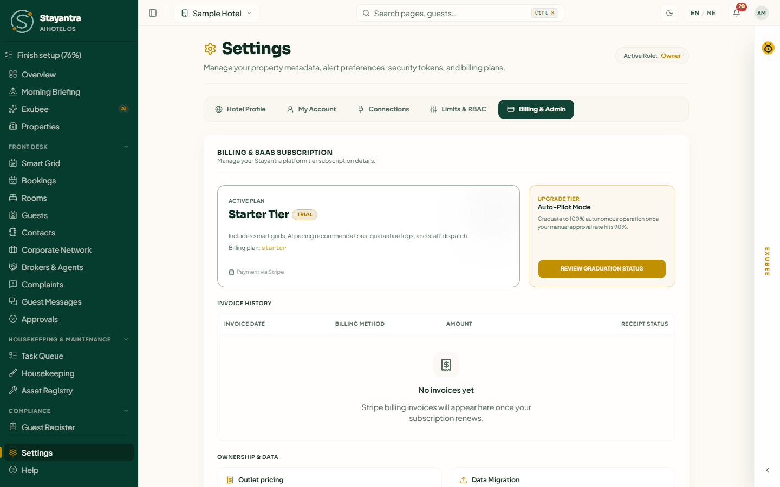Click the Properties building icon

pos(13,127)
